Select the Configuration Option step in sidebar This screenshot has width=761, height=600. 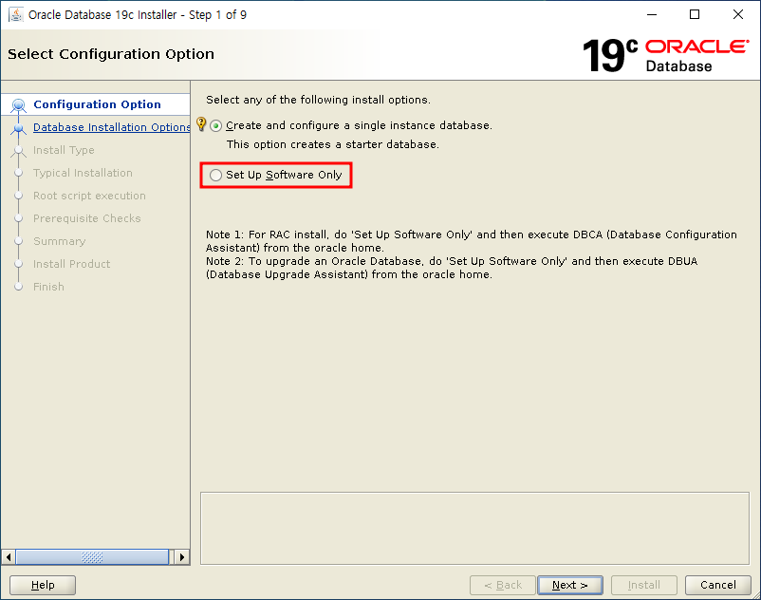(x=97, y=104)
